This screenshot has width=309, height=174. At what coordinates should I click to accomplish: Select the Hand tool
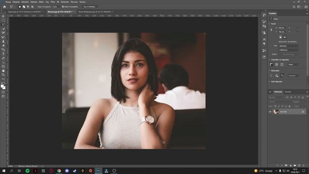click(x=3, y=71)
